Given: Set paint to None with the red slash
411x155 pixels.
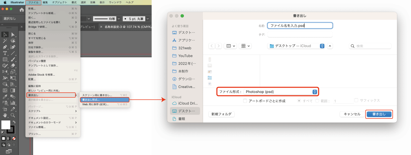Looking at the screenshot, I should pos(14,138).
